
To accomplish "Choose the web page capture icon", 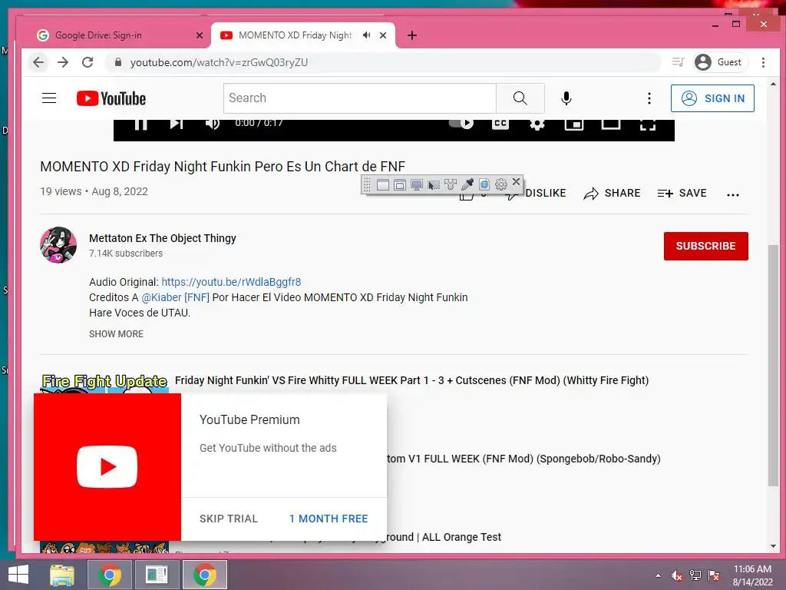I will pos(484,184).
